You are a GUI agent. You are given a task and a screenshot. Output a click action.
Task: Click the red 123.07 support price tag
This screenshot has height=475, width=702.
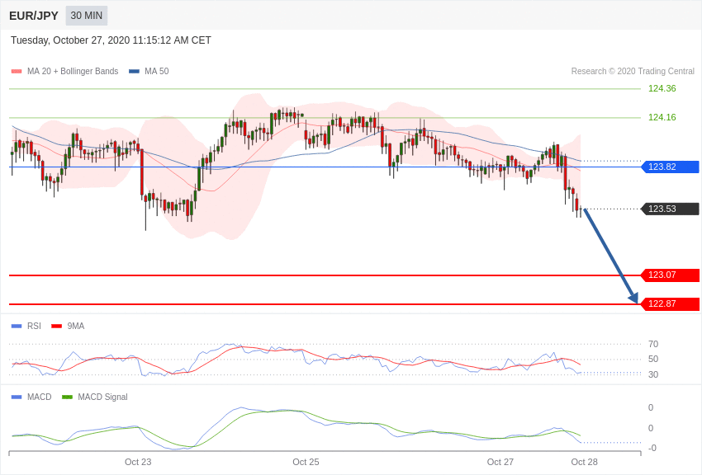point(670,275)
